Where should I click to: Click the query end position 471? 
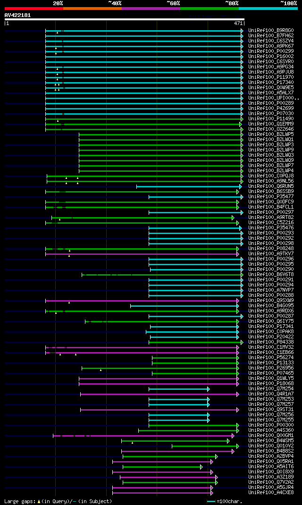click(x=238, y=24)
